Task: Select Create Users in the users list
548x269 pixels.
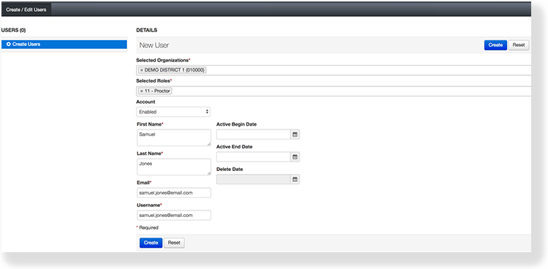Action: [x=64, y=45]
